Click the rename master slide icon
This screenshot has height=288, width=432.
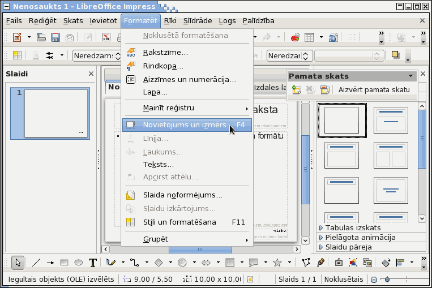pos(325,89)
